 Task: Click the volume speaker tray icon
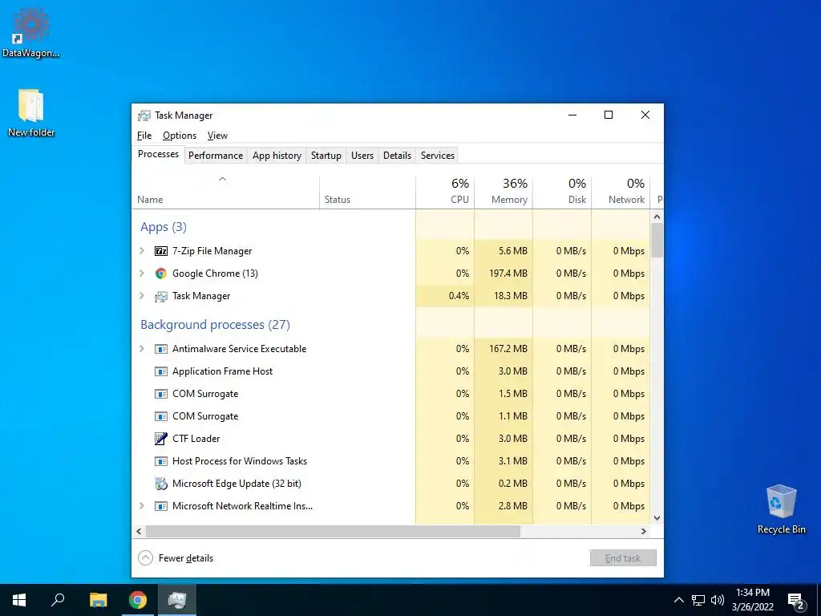(x=718, y=600)
